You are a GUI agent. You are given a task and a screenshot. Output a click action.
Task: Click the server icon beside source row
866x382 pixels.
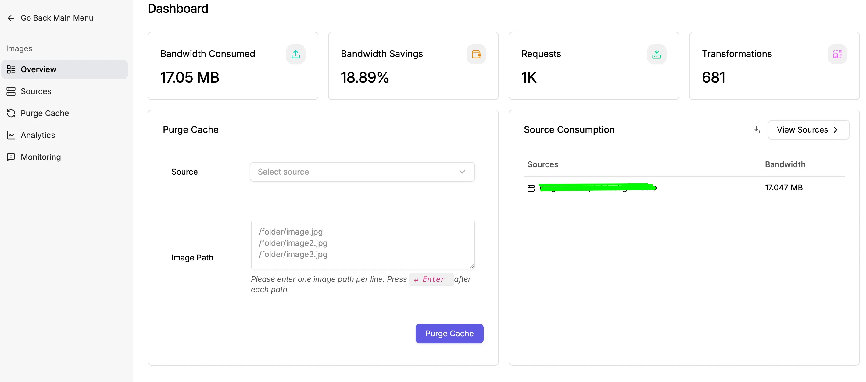pyautogui.click(x=531, y=188)
